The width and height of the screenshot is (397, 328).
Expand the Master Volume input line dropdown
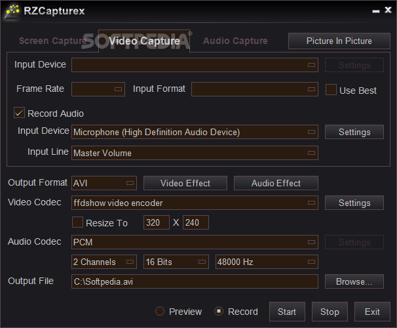click(x=195, y=153)
